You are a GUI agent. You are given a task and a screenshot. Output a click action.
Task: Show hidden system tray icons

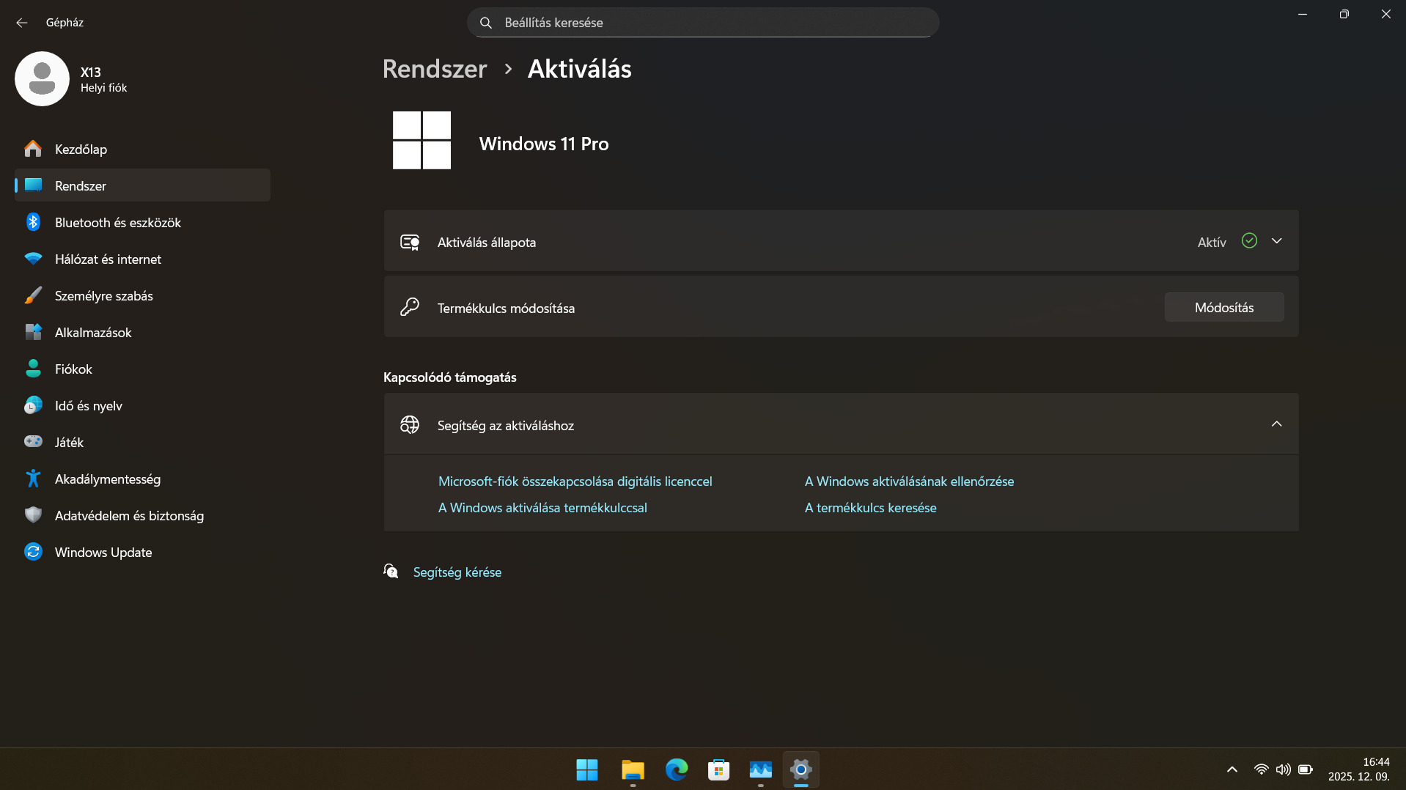tap(1232, 769)
